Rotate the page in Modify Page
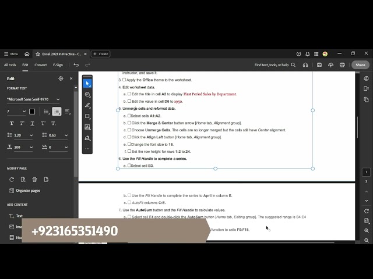The image size is (373, 279). coord(12,180)
